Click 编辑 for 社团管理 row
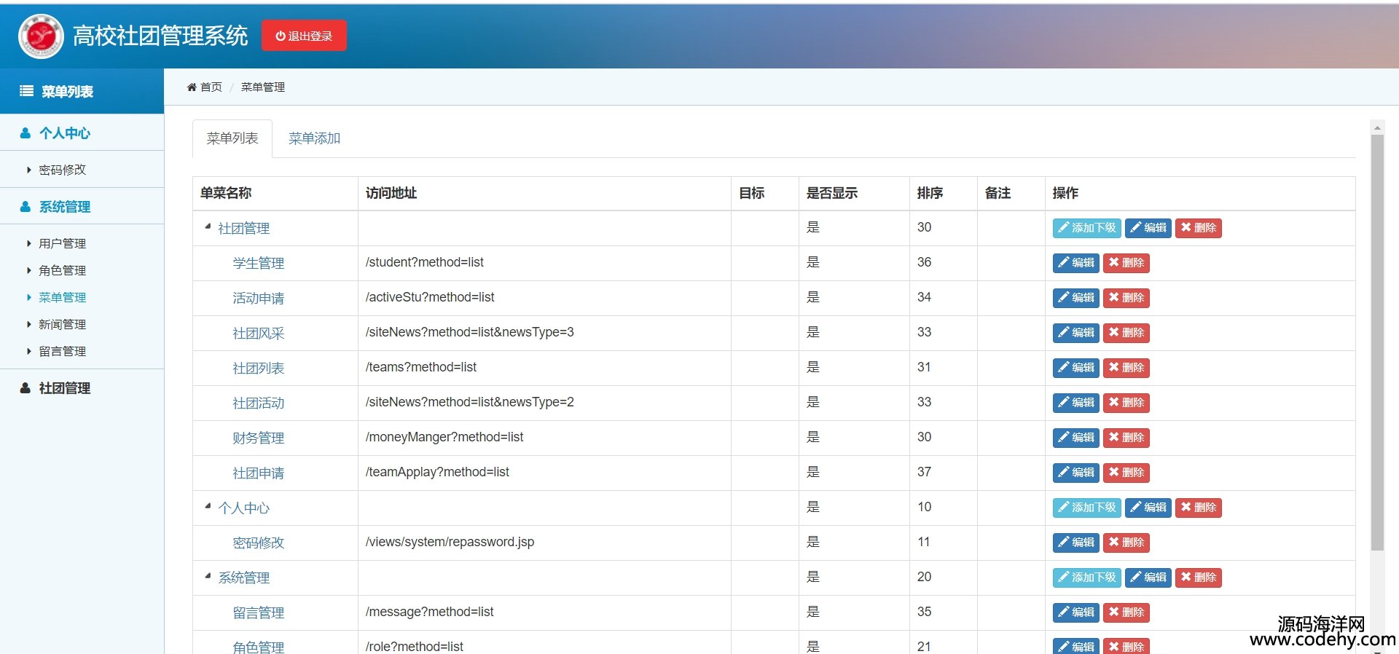The width and height of the screenshot is (1399, 654). 1148,228
